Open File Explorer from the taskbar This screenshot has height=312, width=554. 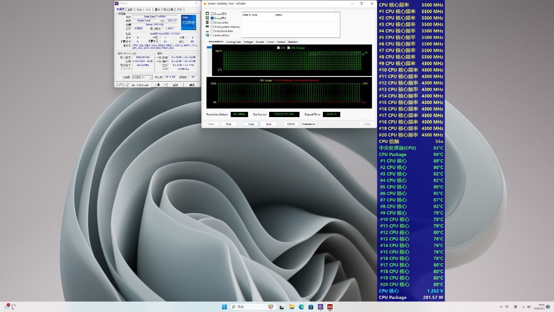click(x=291, y=307)
